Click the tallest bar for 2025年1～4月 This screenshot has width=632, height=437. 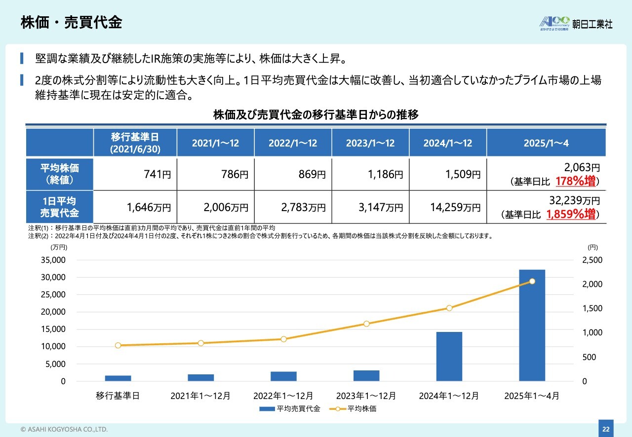tap(532, 326)
